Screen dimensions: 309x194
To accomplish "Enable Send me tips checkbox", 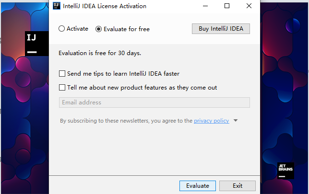I will click(62, 74).
